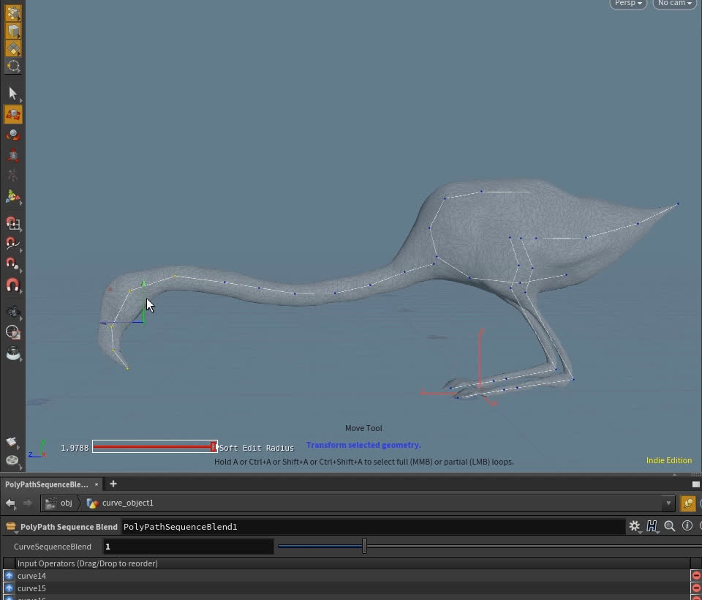
Task: Click the red magnet snapping icon
Action: [x=12, y=285]
